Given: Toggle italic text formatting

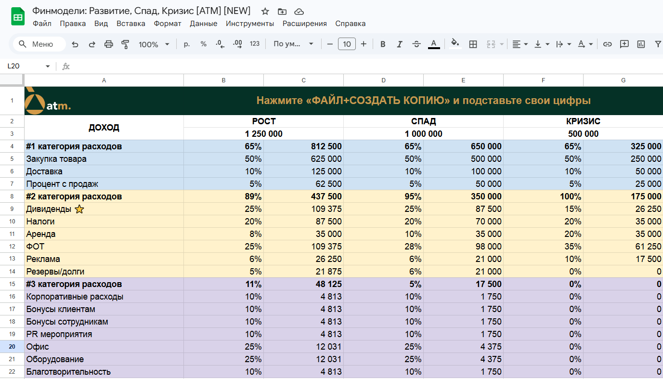Looking at the screenshot, I should (399, 44).
